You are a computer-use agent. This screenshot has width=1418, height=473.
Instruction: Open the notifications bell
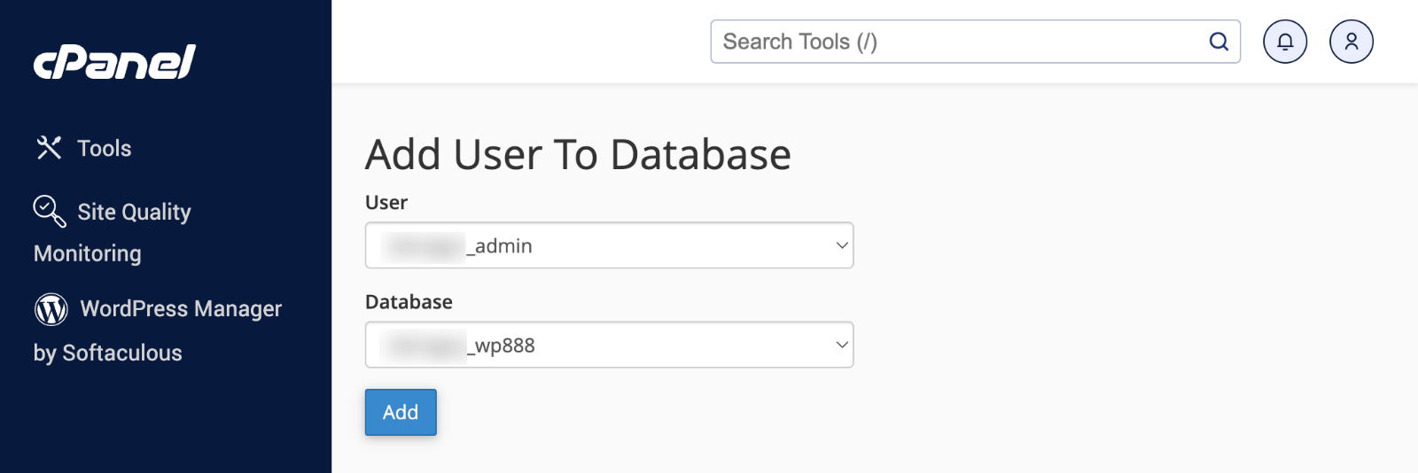[x=1285, y=42]
